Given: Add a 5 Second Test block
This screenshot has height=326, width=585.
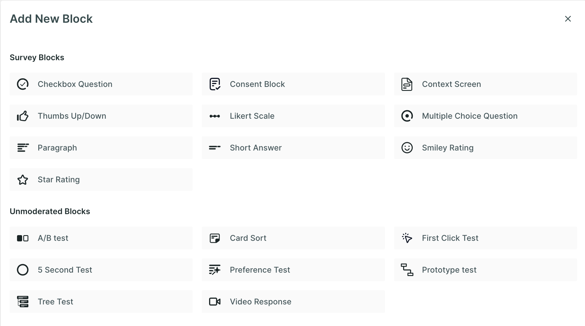Looking at the screenshot, I should [x=101, y=270].
